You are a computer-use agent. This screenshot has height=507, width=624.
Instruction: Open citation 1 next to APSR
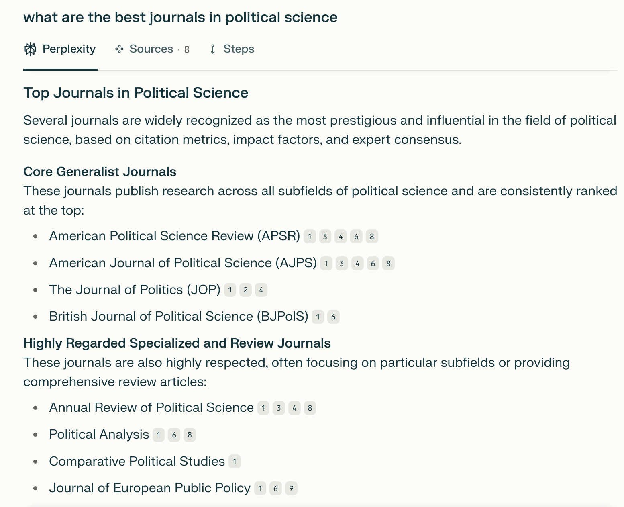pos(310,237)
